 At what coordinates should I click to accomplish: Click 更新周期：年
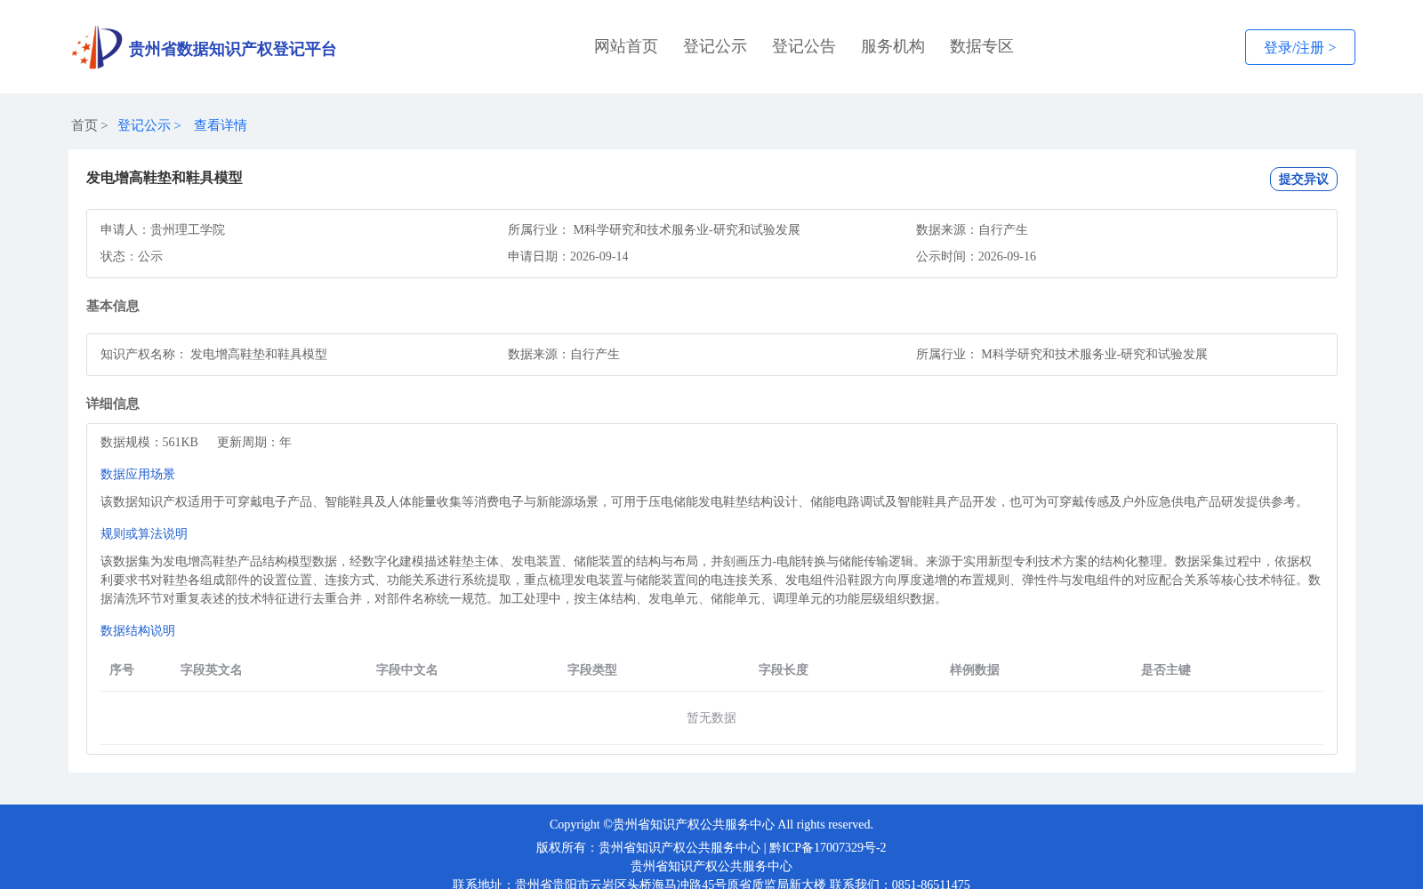click(254, 442)
